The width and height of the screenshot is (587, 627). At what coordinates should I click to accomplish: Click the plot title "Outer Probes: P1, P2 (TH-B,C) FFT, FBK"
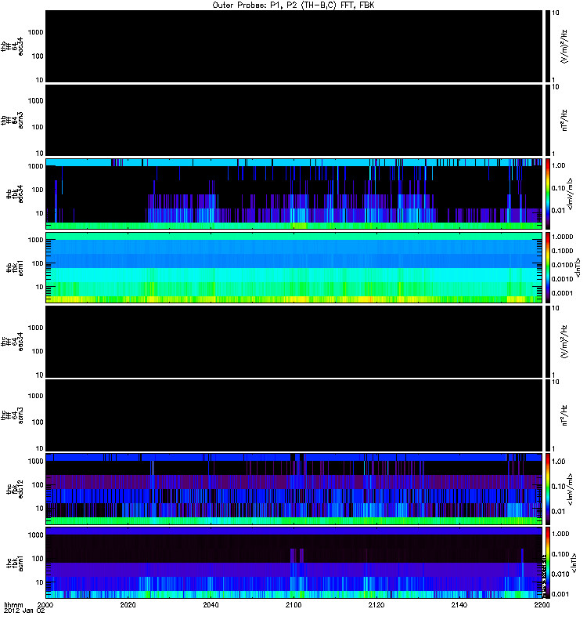pos(293,5)
